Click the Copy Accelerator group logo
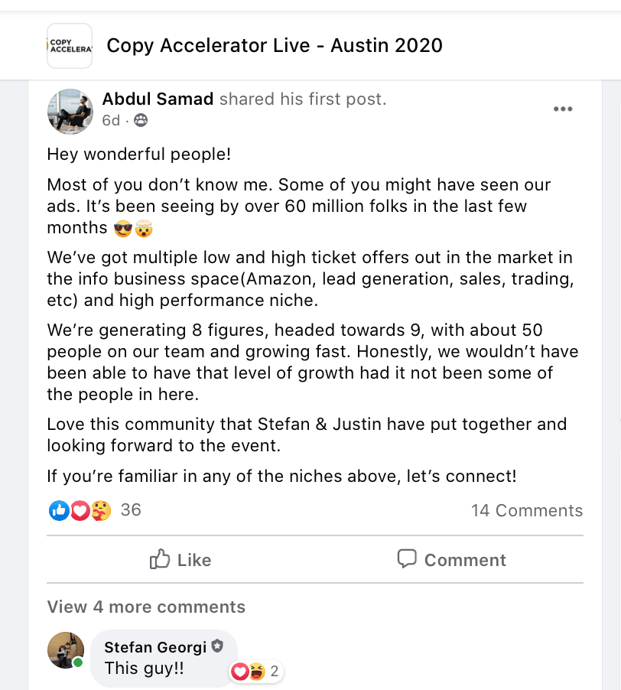Image resolution: width=621 pixels, height=690 pixels. (x=70, y=46)
